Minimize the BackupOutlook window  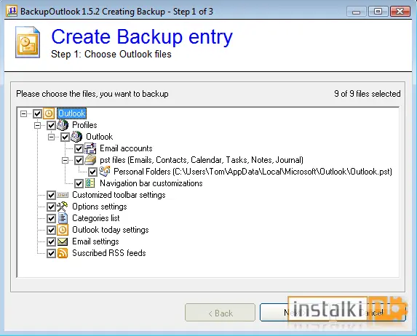[x=357, y=12]
